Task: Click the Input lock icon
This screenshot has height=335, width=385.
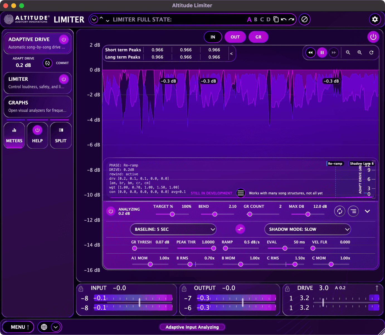Action: (81, 288)
